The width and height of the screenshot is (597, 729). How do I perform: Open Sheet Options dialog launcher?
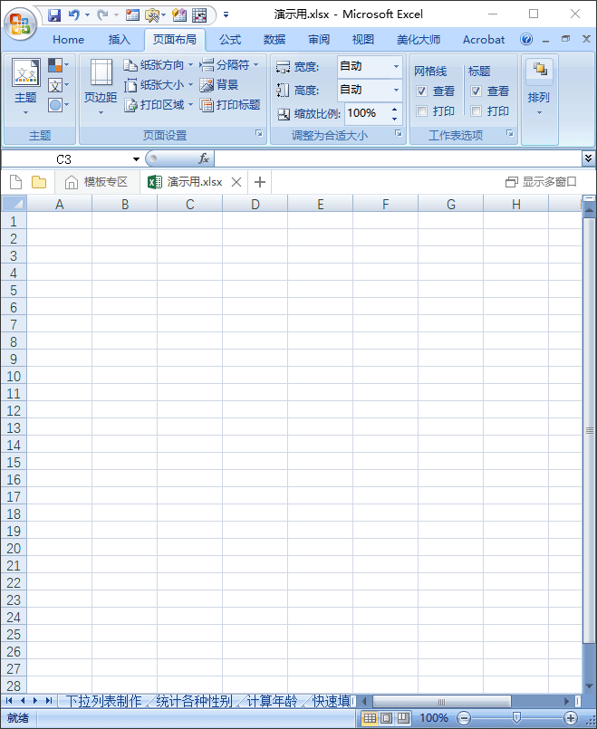[x=510, y=133]
